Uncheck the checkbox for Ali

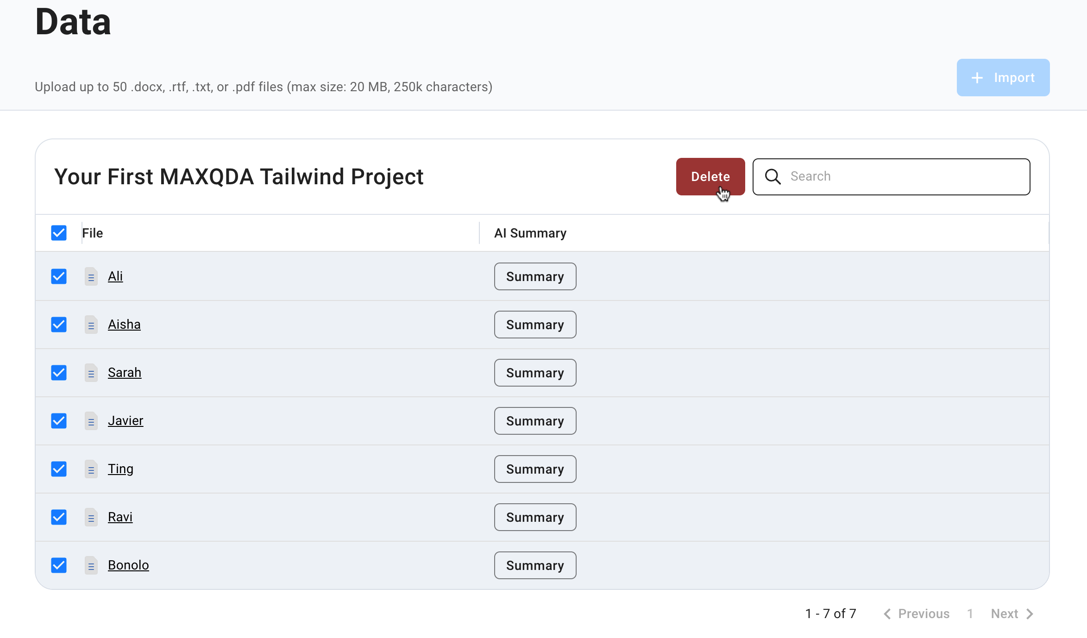click(58, 276)
